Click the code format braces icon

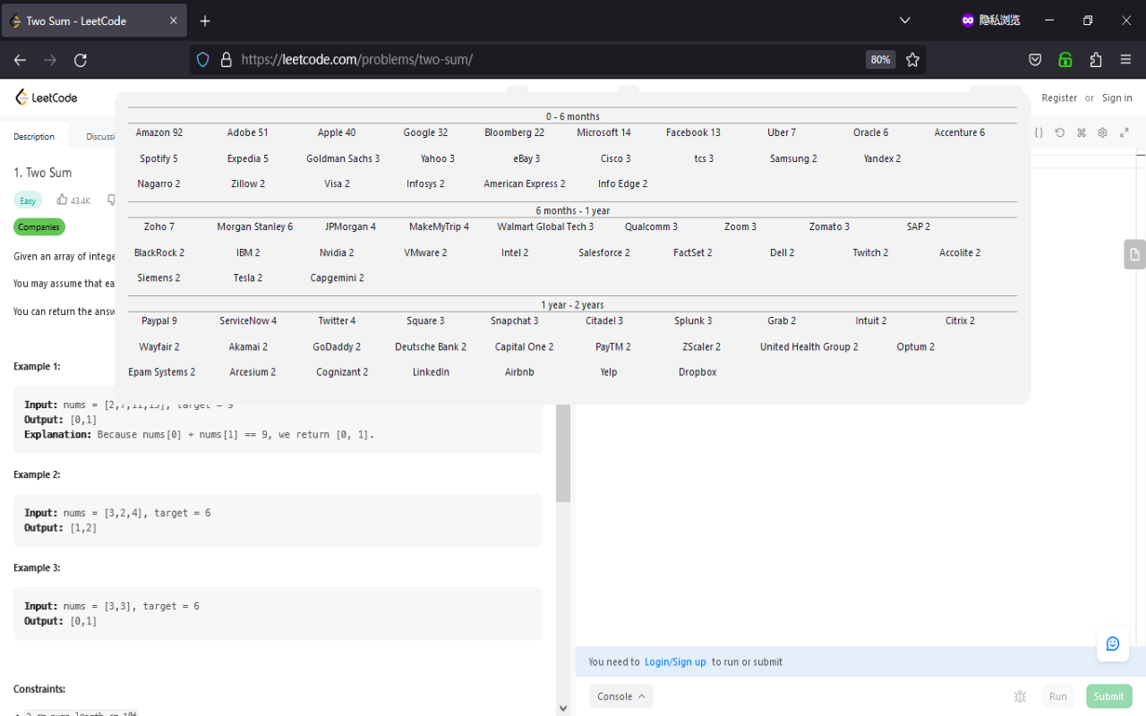(x=1039, y=132)
